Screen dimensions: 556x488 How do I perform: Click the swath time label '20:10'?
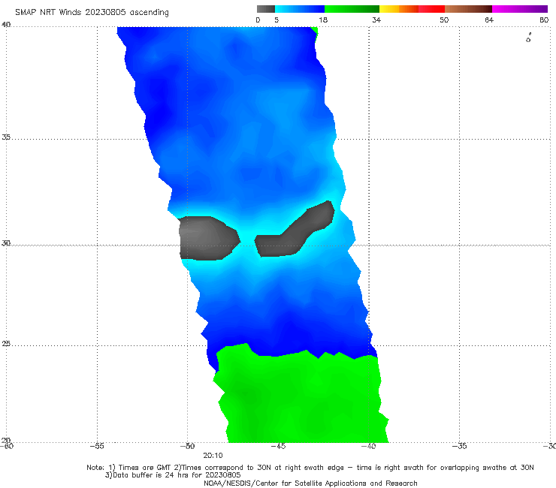(213, 456)
